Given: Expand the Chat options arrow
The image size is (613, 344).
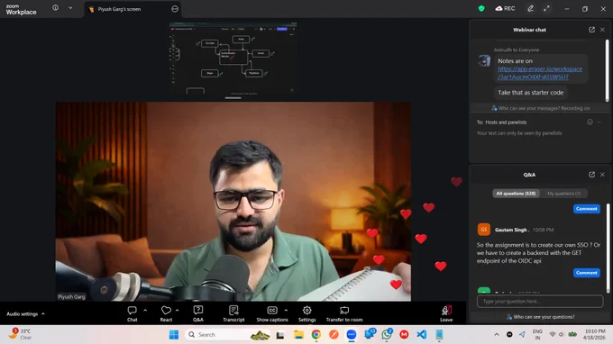Looking at the screenshot, I should 145,310.
